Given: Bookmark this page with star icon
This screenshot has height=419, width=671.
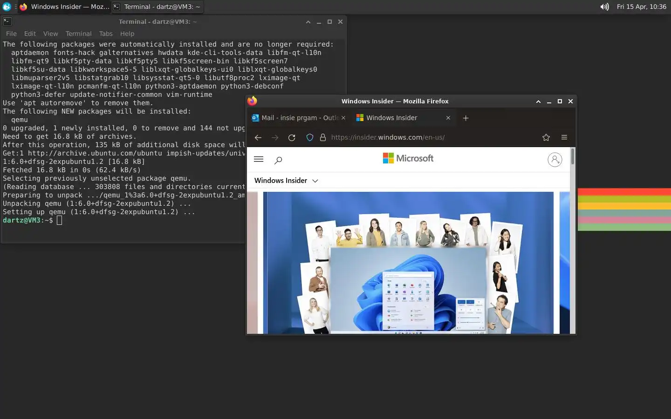Looking at the screenshot, I should [x=546, y=137].
